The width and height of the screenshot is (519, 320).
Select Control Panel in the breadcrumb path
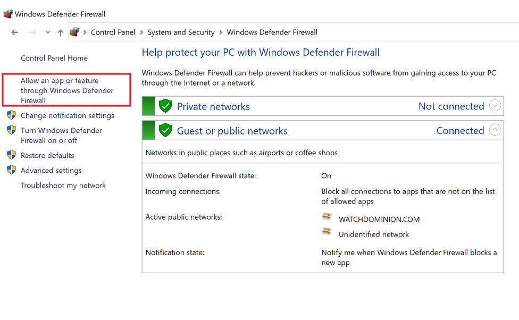(113, 32)
